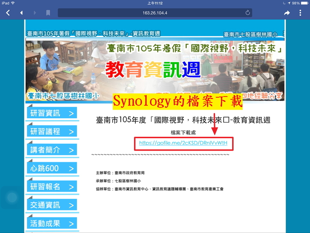The image size is (310, 233).
Task: Tap the status bar clock 上午11:12
Action: coord(155,3)
